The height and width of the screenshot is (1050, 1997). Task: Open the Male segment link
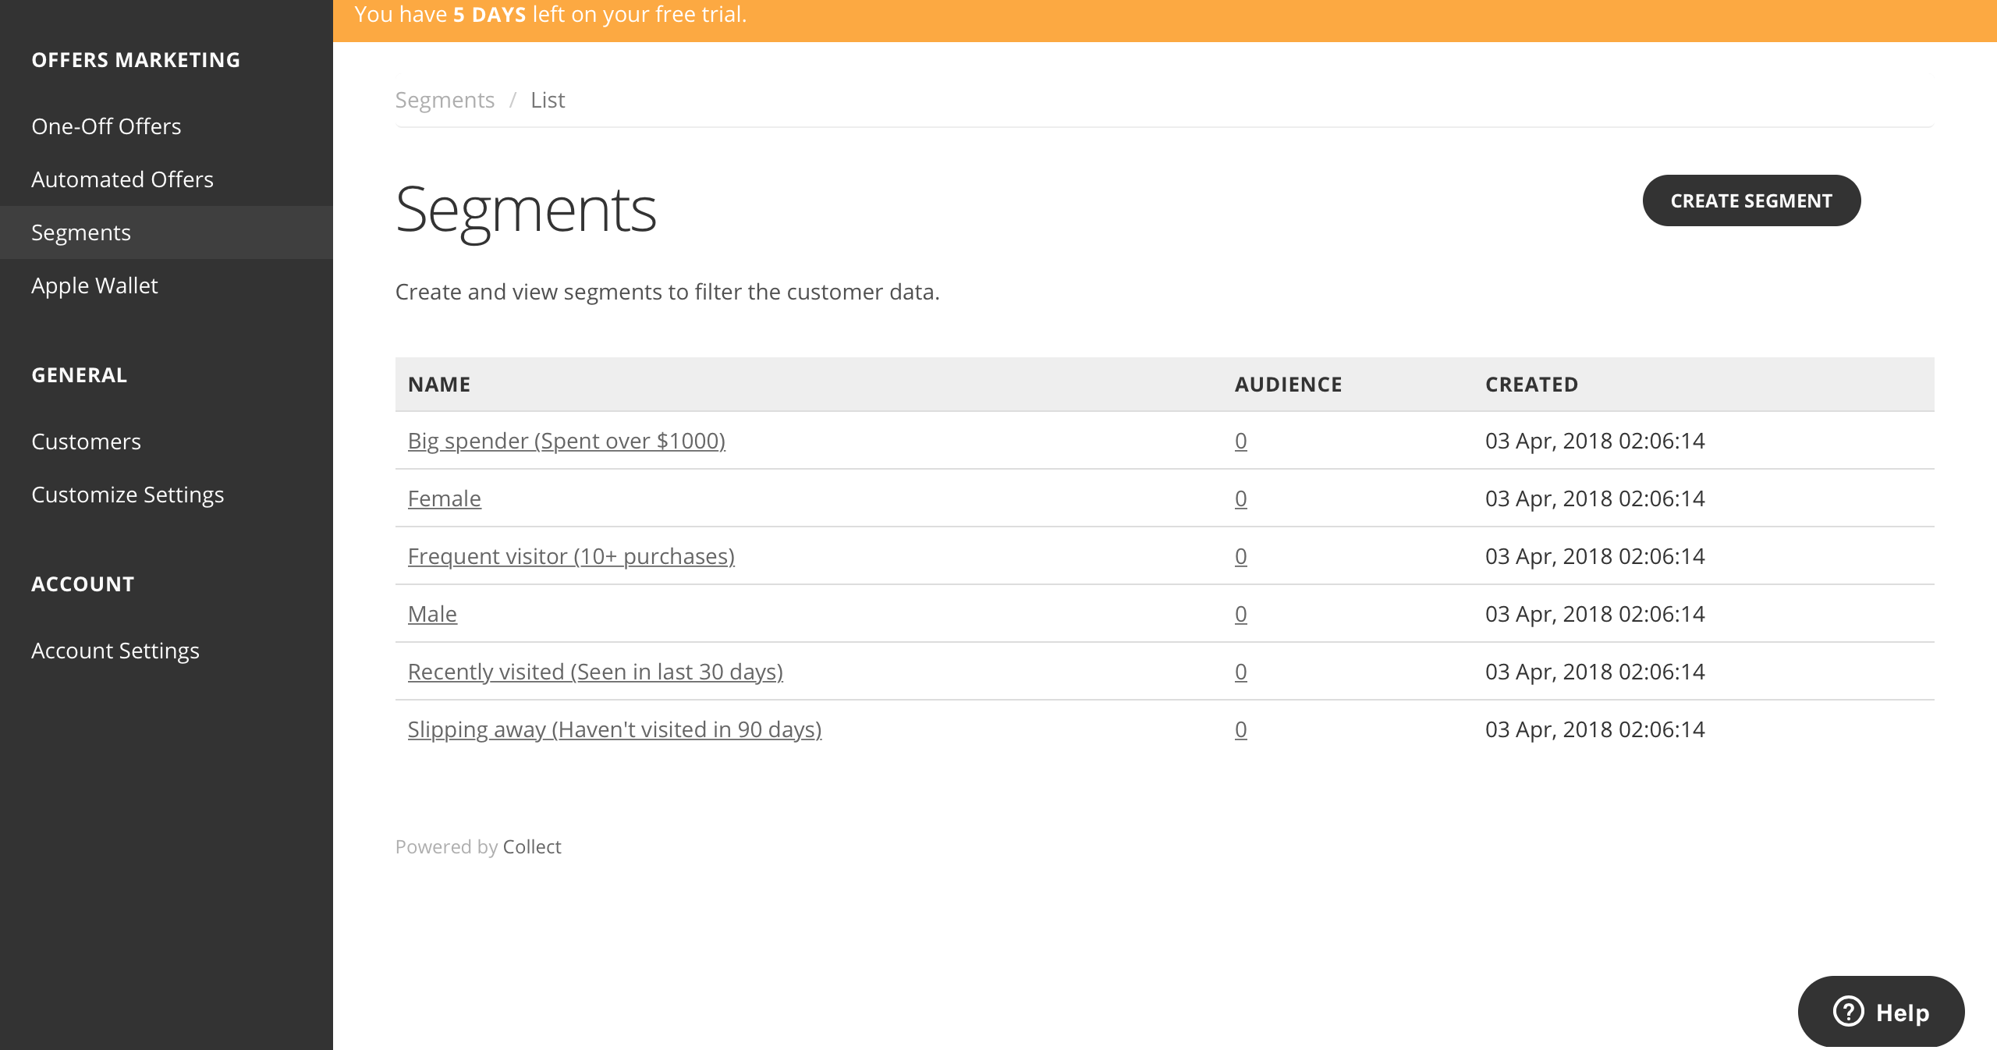click(x=432, y=614)
